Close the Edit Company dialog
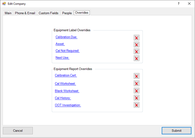This screenshot has height=138, width=195. click(x=189, y=4)
